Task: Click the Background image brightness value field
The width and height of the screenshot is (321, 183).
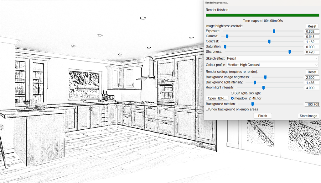Action: (x=312, y=78)
